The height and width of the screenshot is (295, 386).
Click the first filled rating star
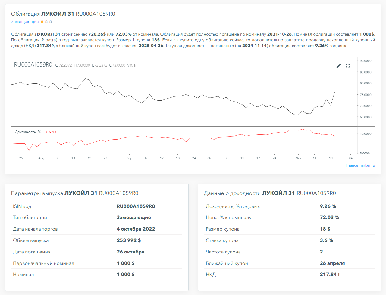pos(42,21)
